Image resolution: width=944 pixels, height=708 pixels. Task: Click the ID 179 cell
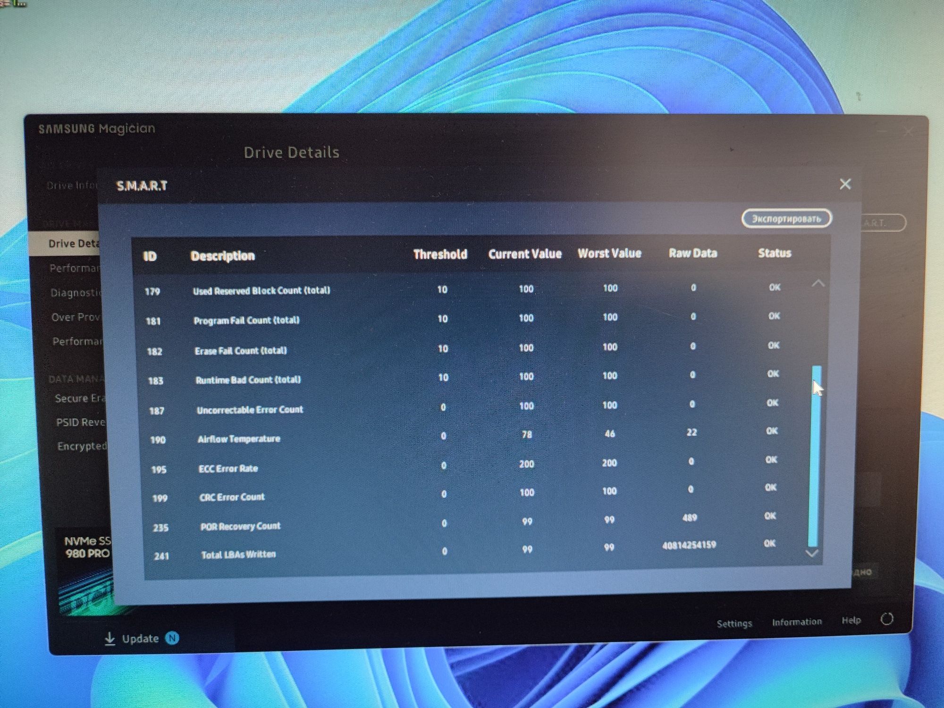[x=152, y=292]
